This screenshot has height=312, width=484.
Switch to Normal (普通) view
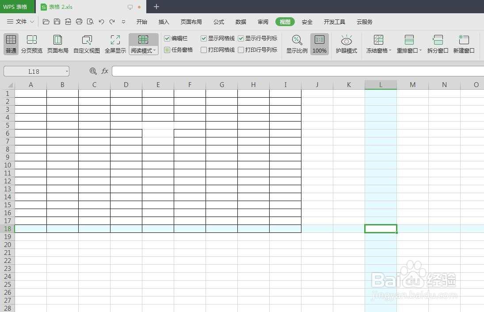coord(11,44)
